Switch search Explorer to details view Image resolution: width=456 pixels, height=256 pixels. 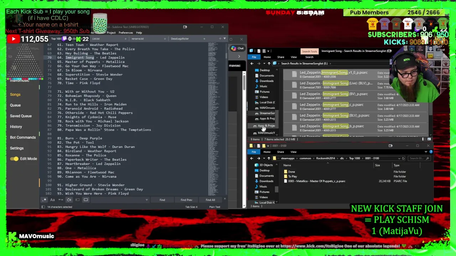pyautogui.click(x=424, y=139)
